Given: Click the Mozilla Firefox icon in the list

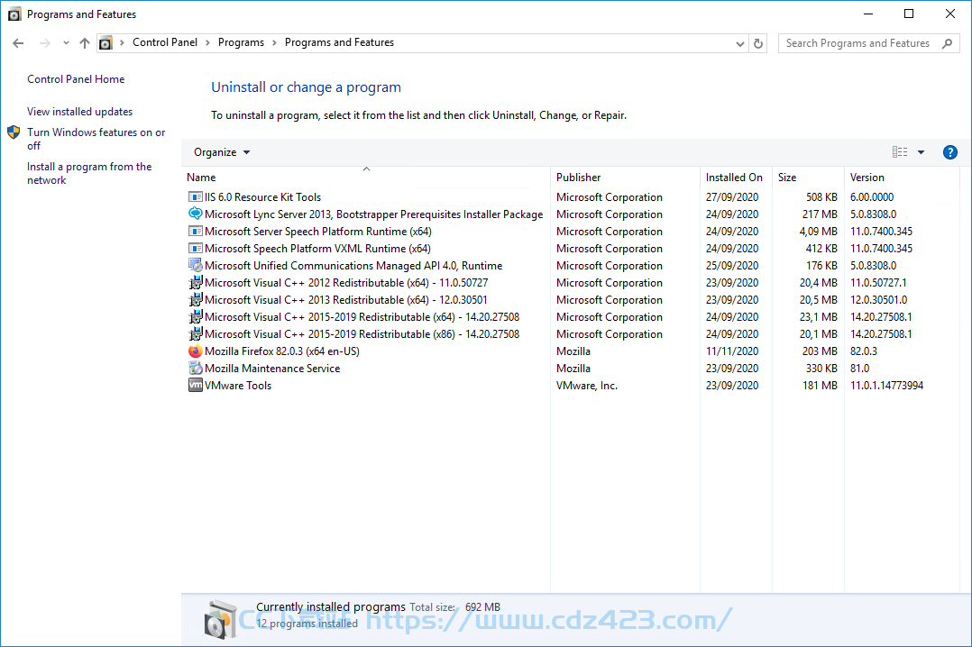Looking at the screenshot, I should pos(196,351).
